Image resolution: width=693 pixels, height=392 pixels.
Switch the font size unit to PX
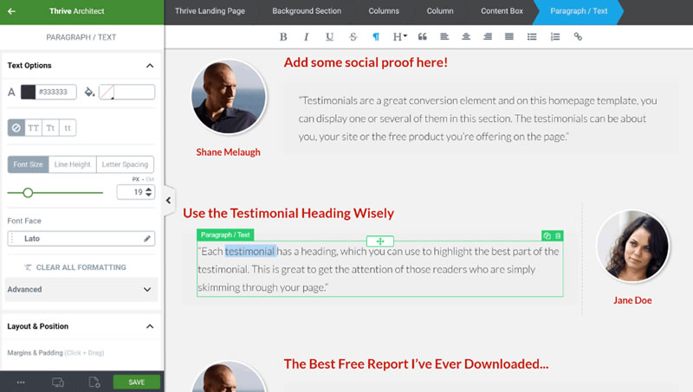click(136, 179)
